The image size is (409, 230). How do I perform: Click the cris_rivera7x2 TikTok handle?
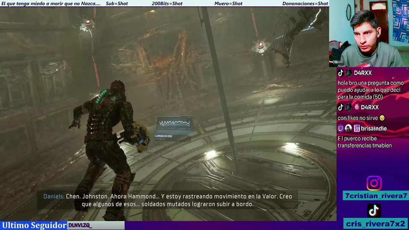[x=375, y=223]
